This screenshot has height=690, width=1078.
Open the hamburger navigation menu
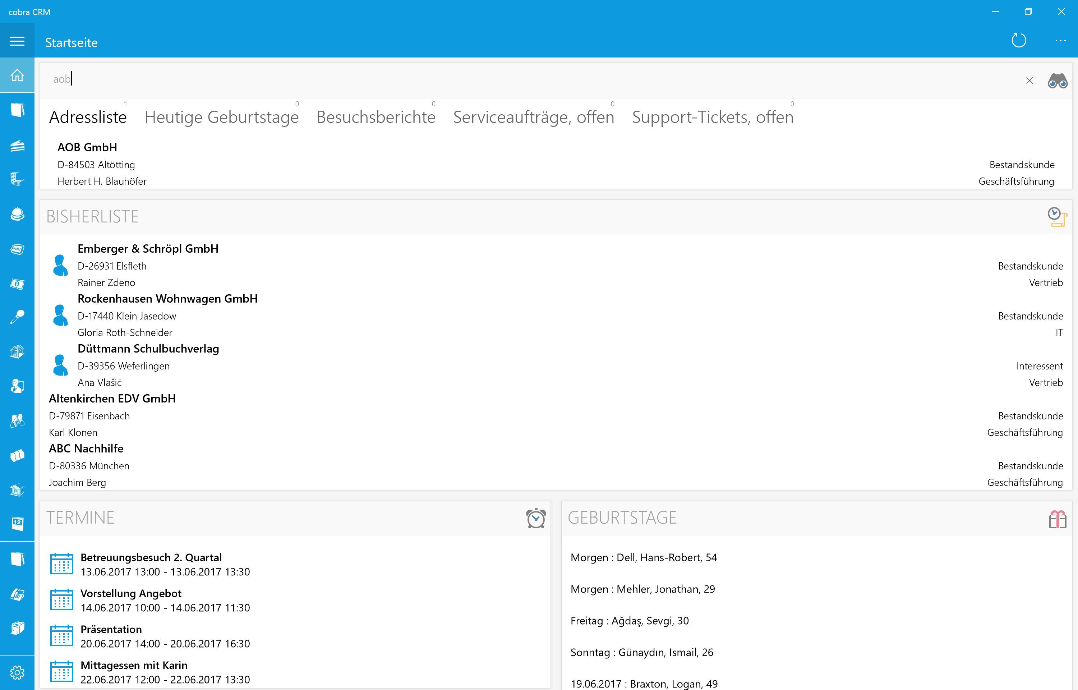pyautogui.click(x=17, y=41)
